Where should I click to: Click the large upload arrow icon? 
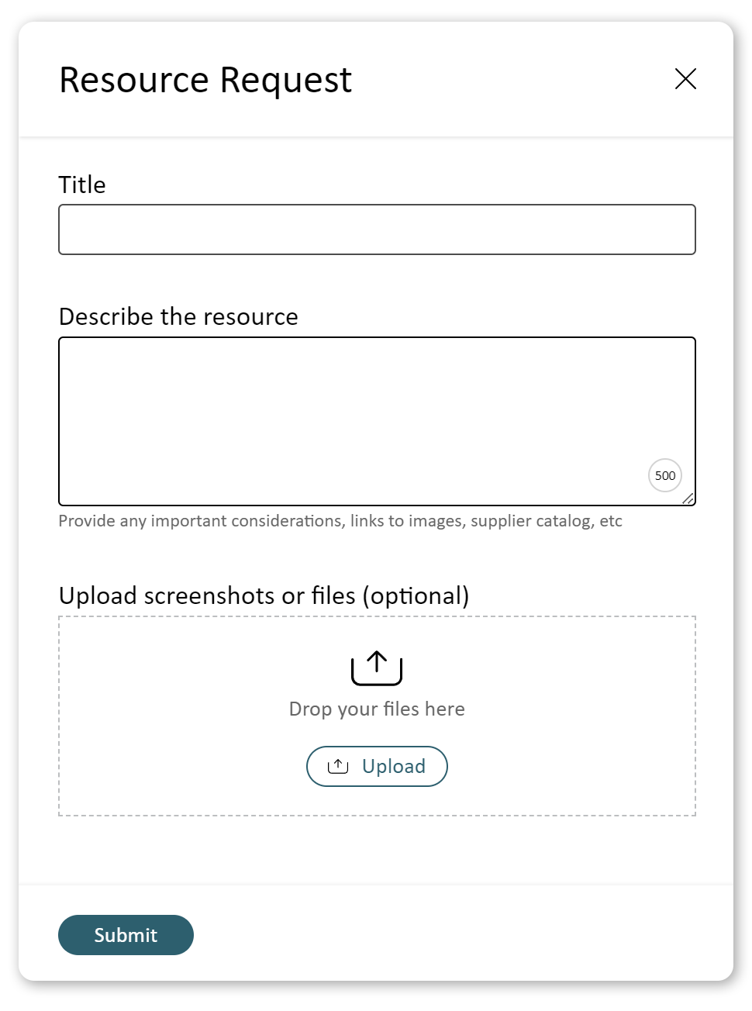[377, 668]
